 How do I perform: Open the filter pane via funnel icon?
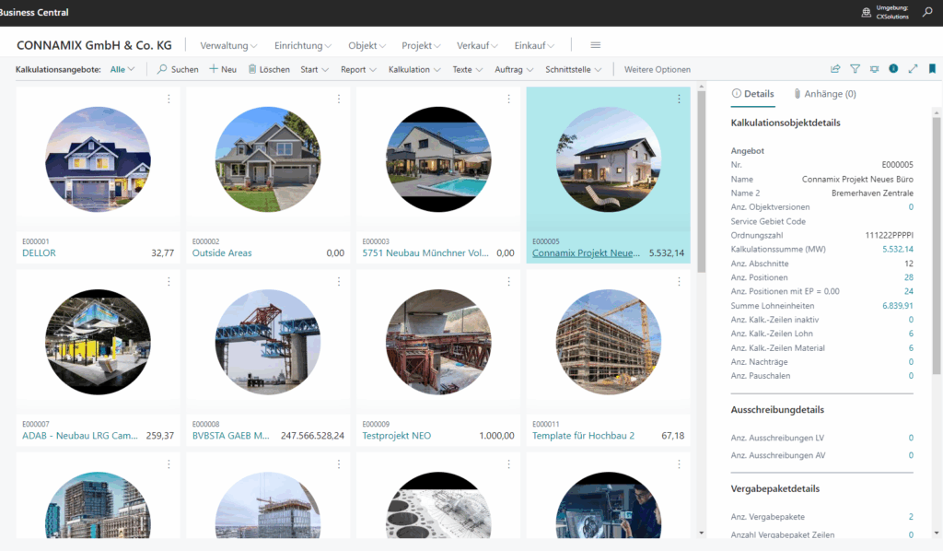855,69
